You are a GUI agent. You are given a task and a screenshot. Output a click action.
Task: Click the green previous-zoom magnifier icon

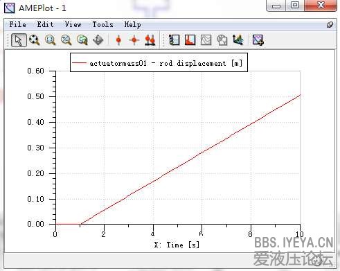click(82, 40)
